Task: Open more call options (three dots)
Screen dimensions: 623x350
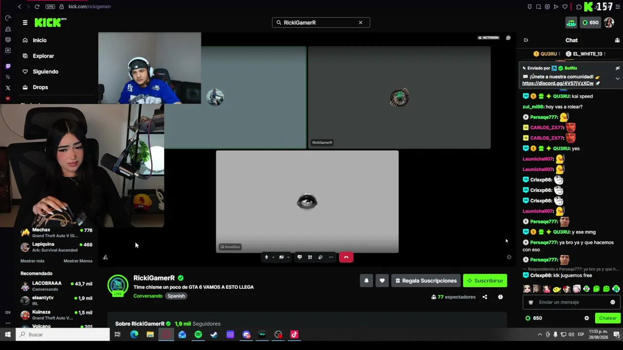Action: (331, 257)
